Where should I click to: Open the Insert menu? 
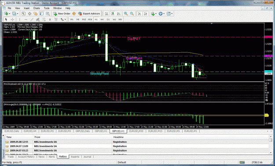[x=27, y=8]
